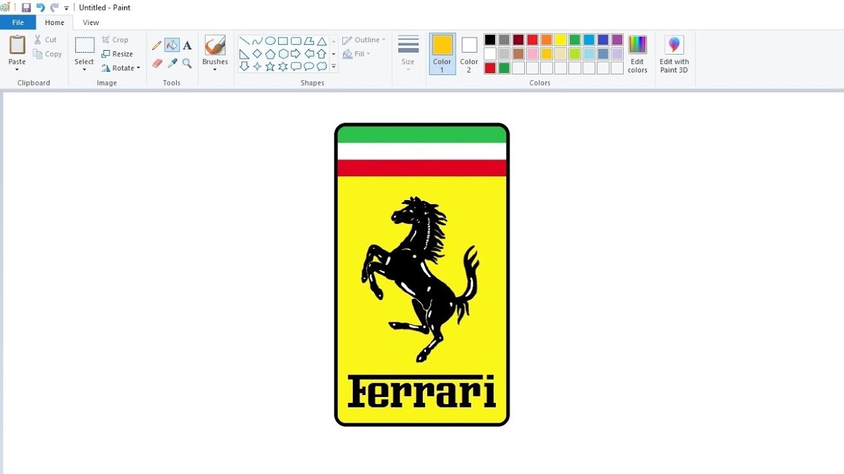Click the Resize button
Image resolution: width=844 pixels, height=474 pixels.
[x=117, y=54]
